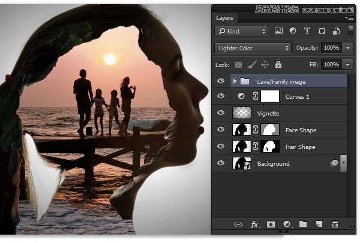The image size is (360, 243).
Task: Open the Fill slider dropdown arrow
Action: point(347,65)
